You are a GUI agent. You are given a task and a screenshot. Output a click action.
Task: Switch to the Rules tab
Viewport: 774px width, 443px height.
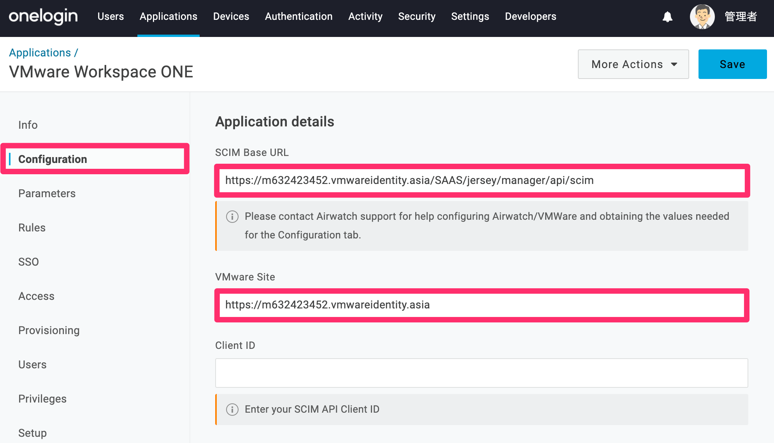[x=32, y=228]
